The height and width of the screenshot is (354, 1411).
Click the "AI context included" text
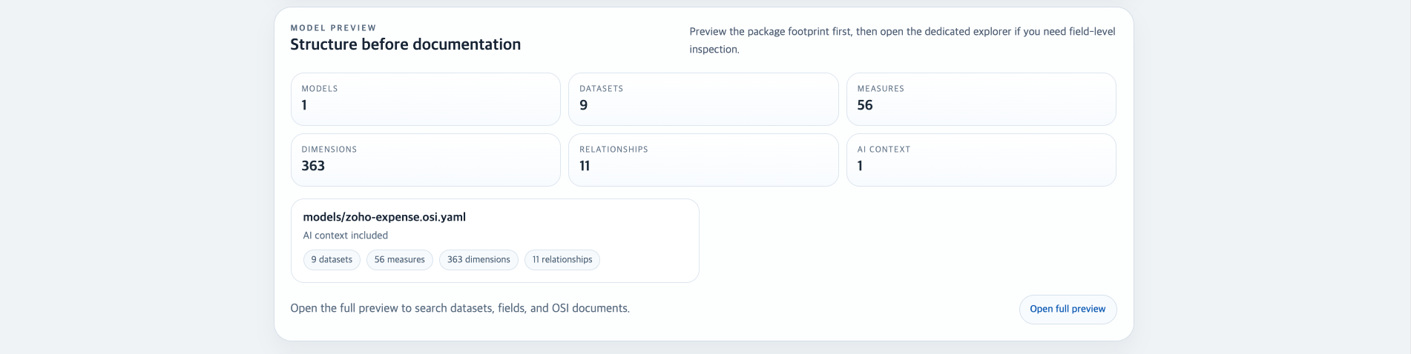coord(345,236)
